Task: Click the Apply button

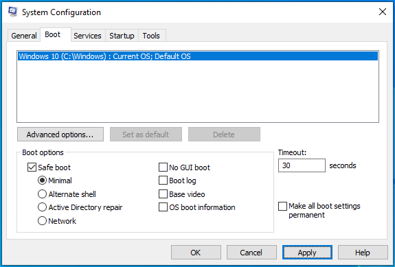Action: point(307,253)
